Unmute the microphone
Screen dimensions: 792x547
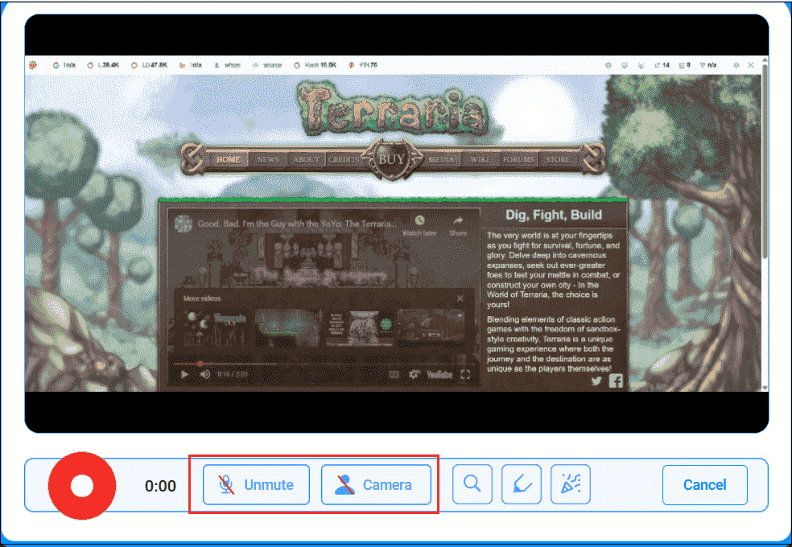255,484
